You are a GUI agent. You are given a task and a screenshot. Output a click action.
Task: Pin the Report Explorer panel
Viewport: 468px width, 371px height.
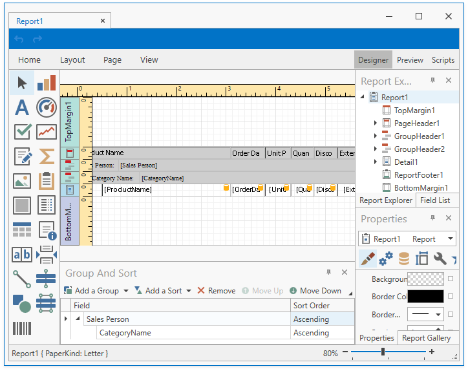point(433,80)
